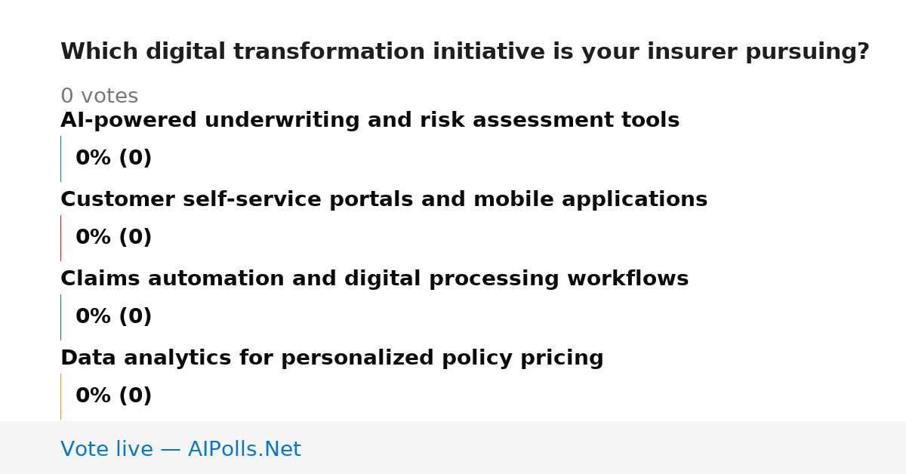Click the green result bar for Claims automation
Image resolution: width=906 pixels, height=474 pixels.
click(x=60, y=317)
